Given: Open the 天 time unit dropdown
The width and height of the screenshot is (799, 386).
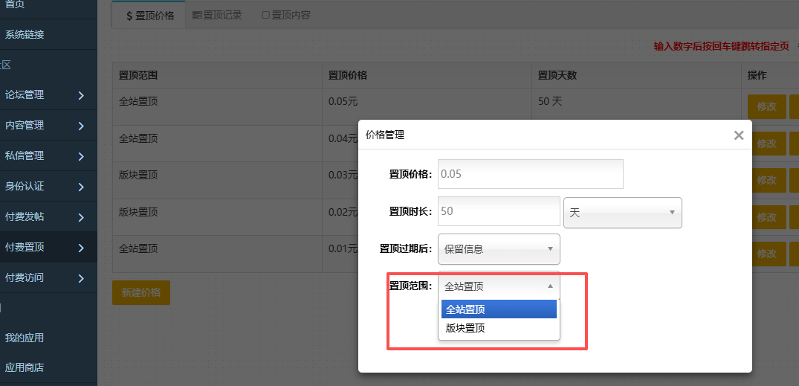Looking at the screenshot, I should (623, 213).
